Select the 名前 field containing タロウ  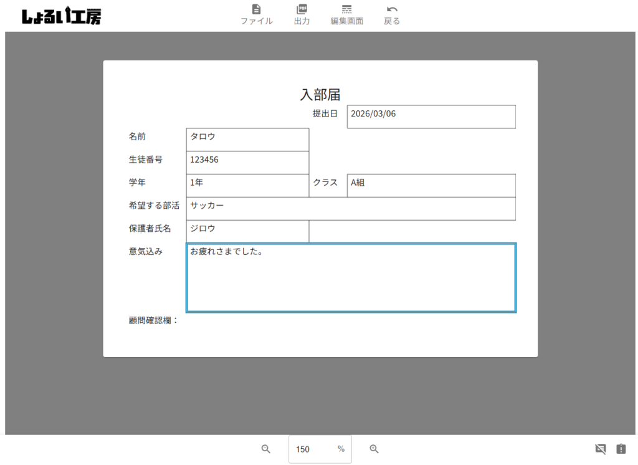[247, 140]
